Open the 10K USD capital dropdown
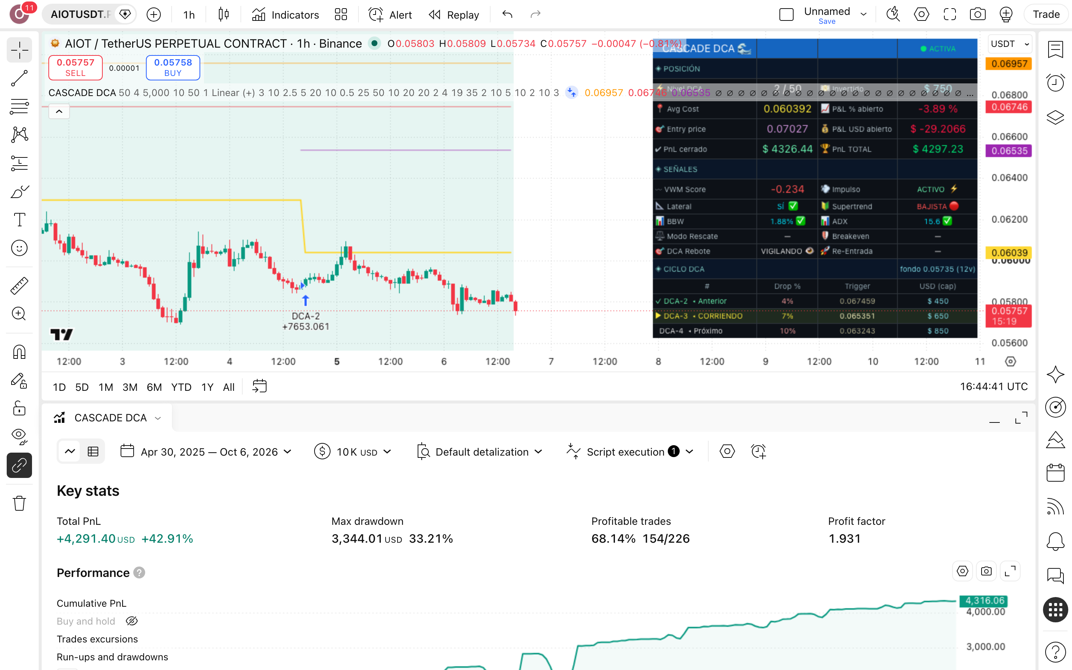 [x=353, y=452]
